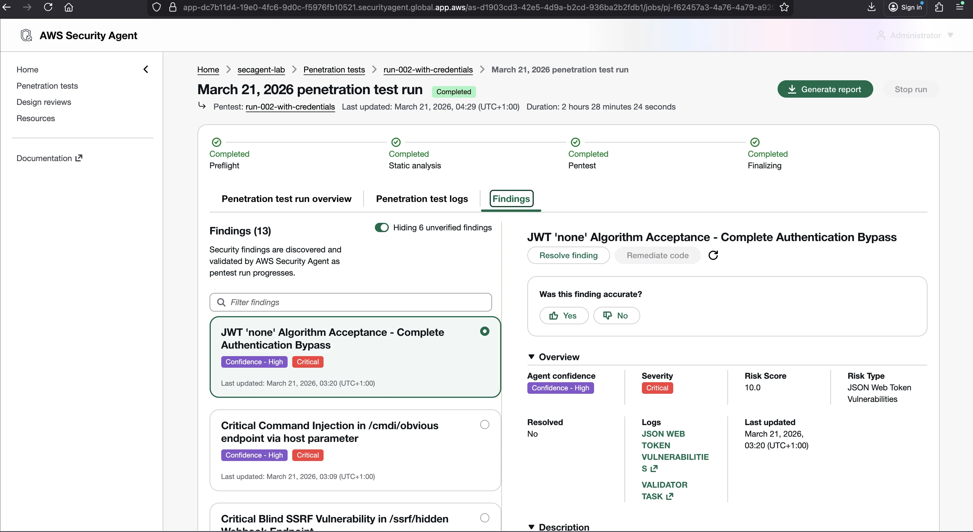Screen dimensions: 973x532
Task: Select the Critical Command Injection finding radio button
Action: (x=484, y=424)
